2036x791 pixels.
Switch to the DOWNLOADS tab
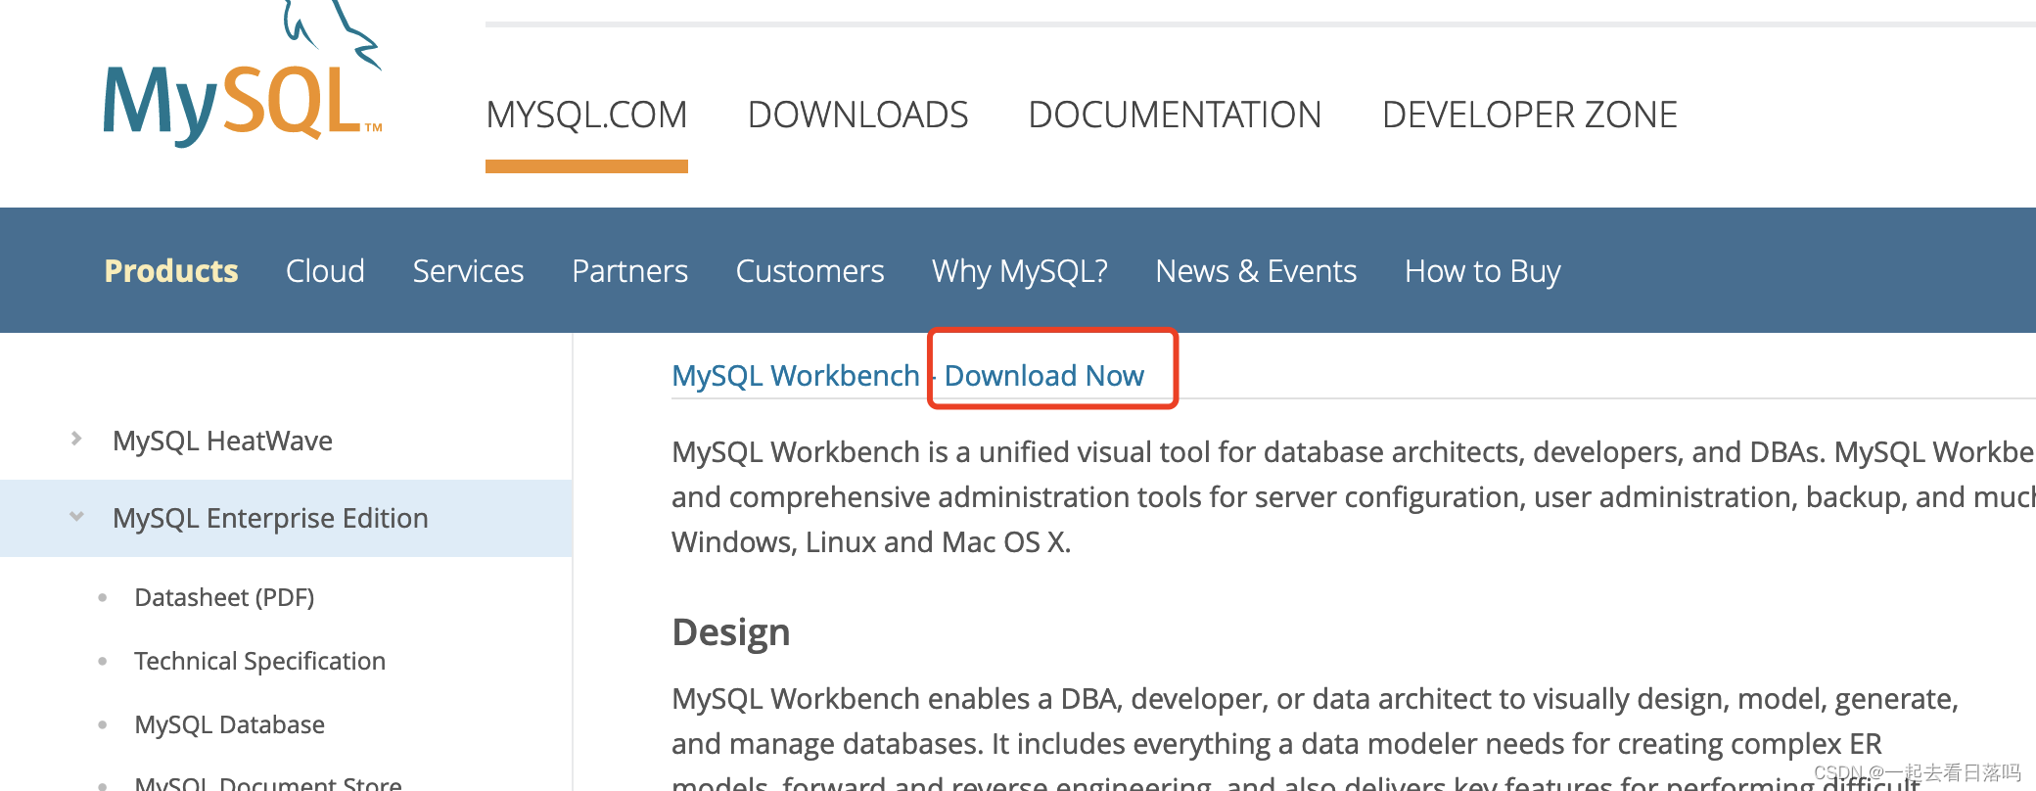[x=857, y=115]
